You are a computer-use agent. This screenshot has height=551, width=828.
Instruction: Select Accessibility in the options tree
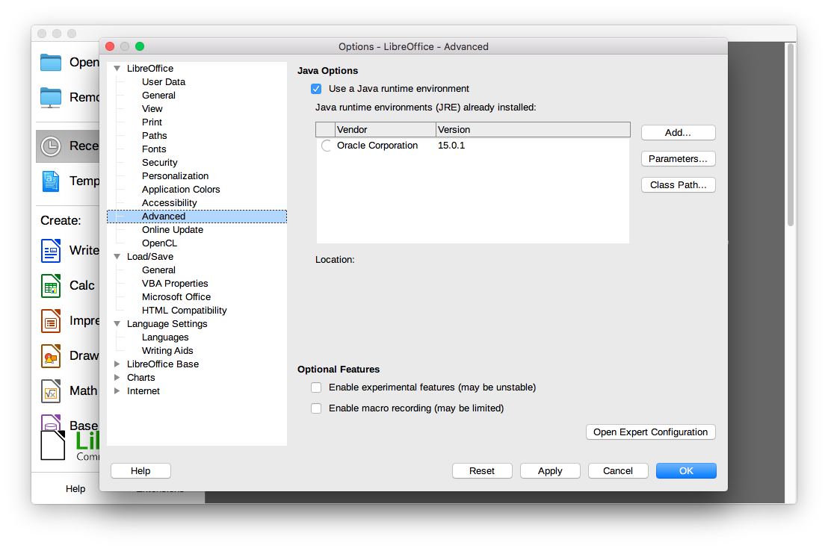(x=169, y=202)
